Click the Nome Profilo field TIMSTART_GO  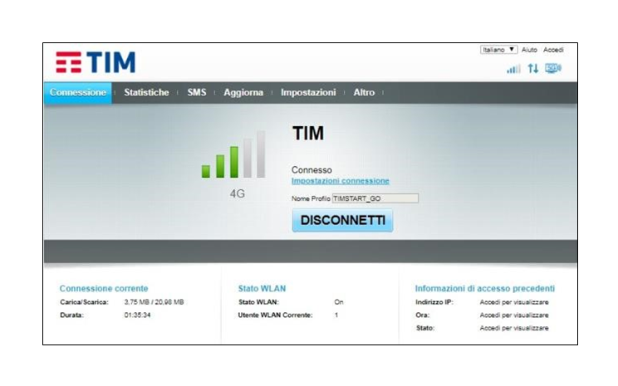click(x=375, y=198)
